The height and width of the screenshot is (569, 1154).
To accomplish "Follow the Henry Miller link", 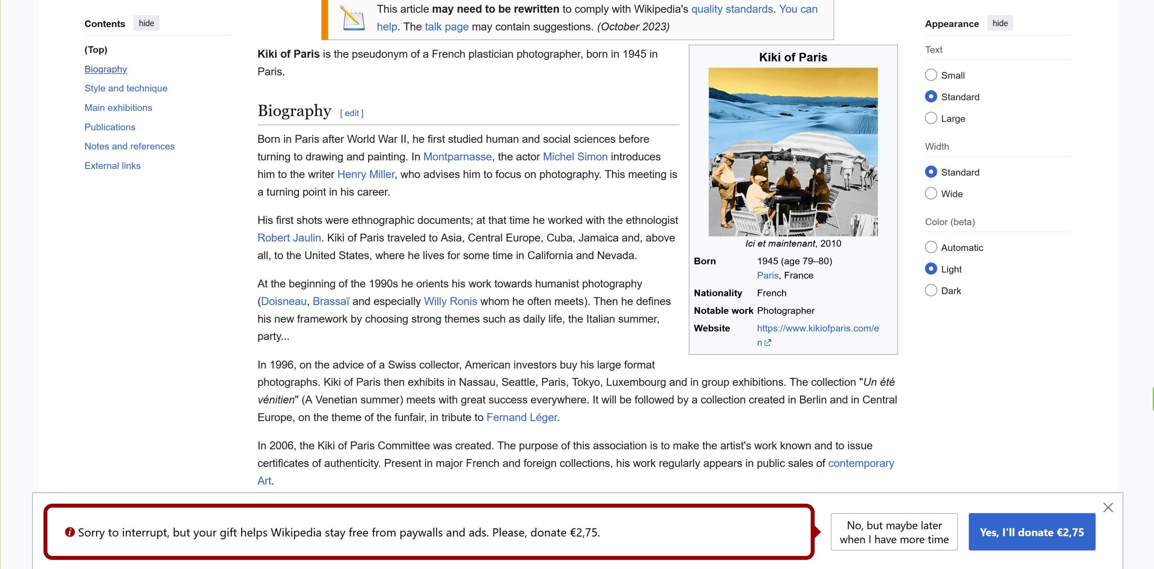I will coord(366,174).
